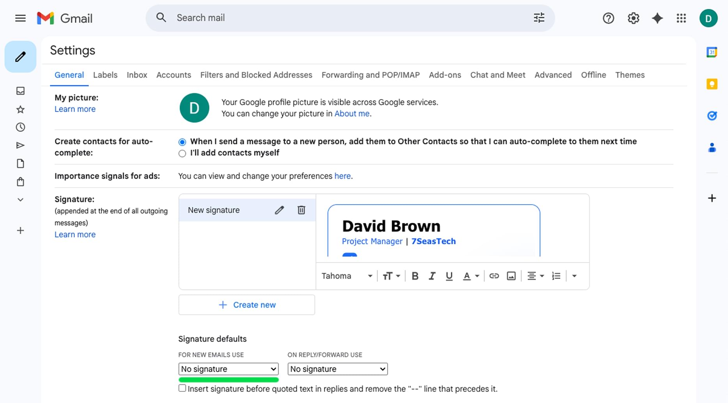Switch to the Accounts tab
The image size is (728, 403).
click(174, 75)
